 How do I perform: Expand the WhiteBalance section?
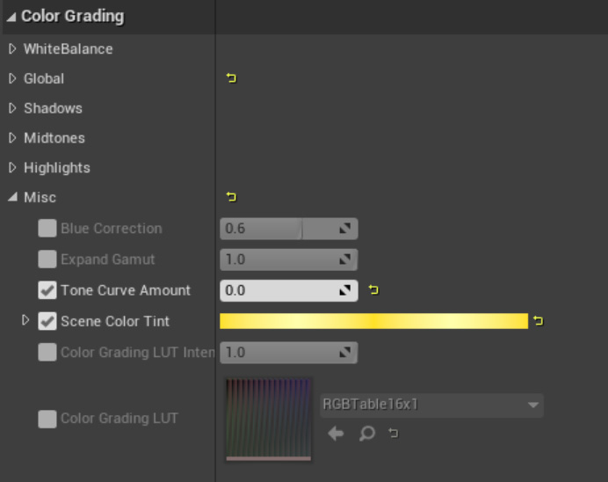coord(12,49)
